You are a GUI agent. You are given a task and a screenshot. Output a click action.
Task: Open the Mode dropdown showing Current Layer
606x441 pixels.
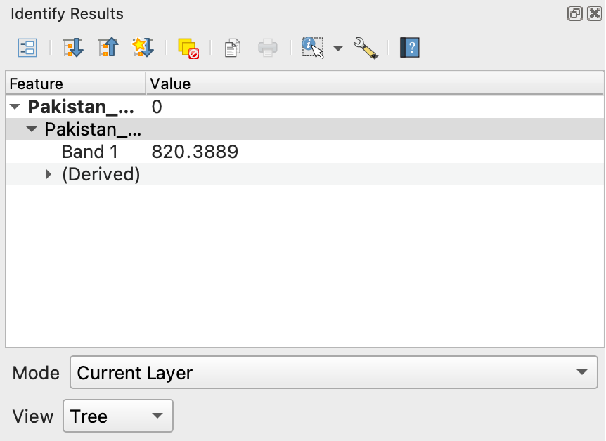coord(333,373)
